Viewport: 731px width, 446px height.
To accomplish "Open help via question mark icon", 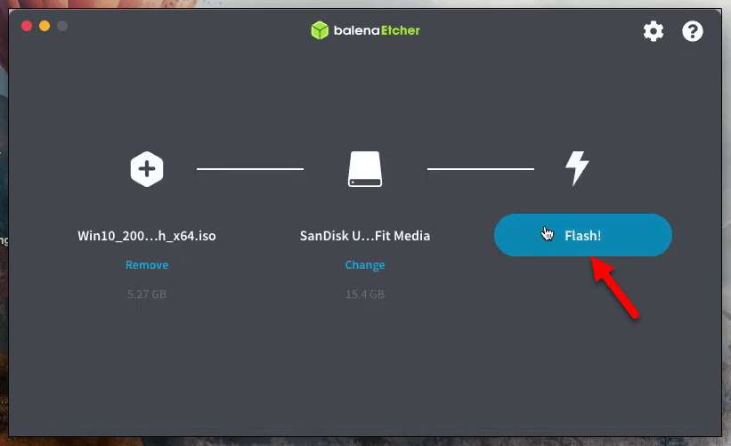I will point(693,31).
